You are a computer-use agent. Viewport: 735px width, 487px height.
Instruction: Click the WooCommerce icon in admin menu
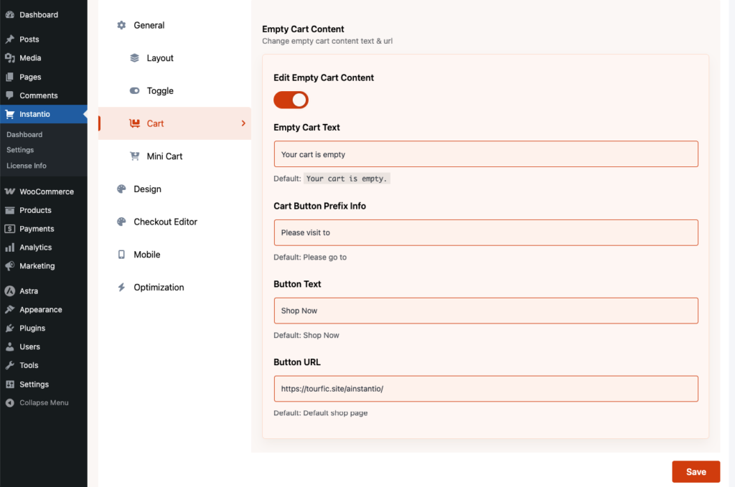coord(9,192)
